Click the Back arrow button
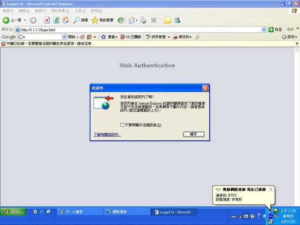 pyautogui.click(x=6, y=20)
